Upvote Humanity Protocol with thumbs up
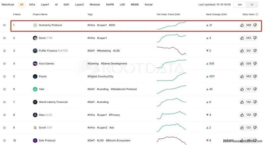 [242, 25]
